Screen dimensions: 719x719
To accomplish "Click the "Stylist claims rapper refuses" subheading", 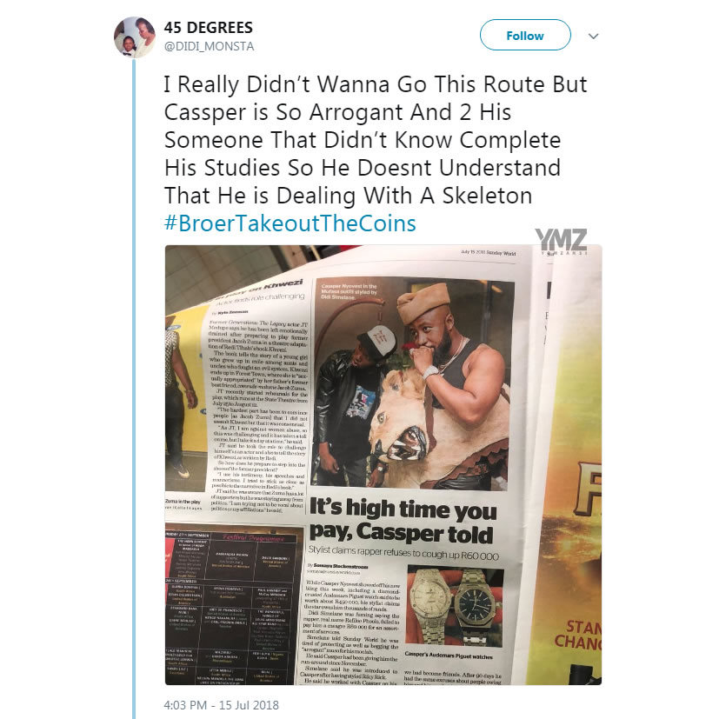I will click(403, 552).
